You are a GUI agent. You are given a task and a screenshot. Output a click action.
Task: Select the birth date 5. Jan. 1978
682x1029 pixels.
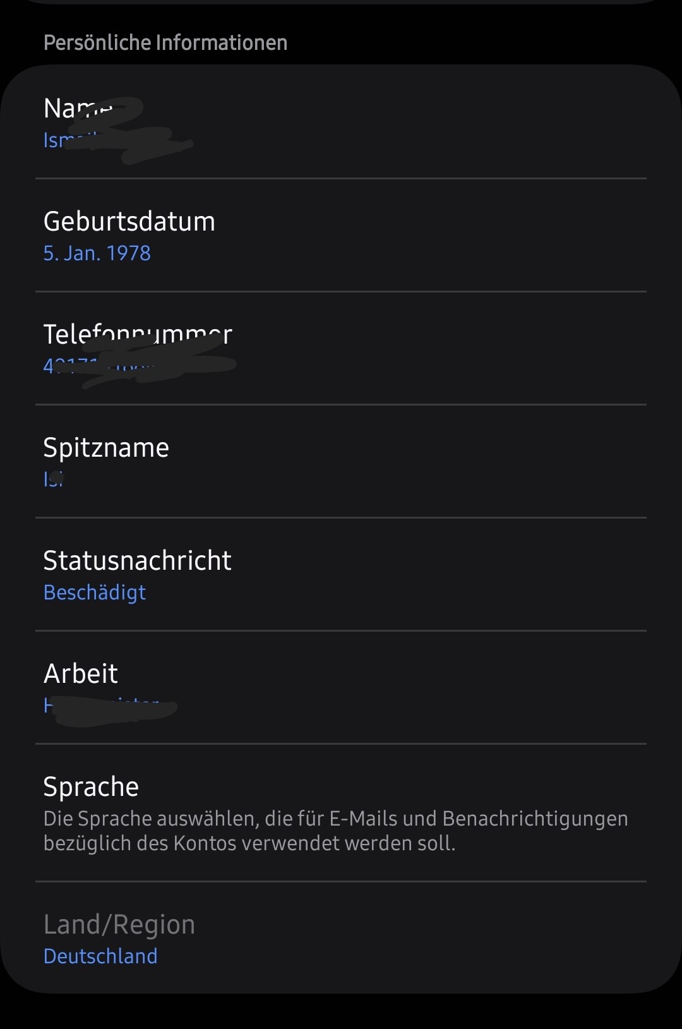point(97,253)
